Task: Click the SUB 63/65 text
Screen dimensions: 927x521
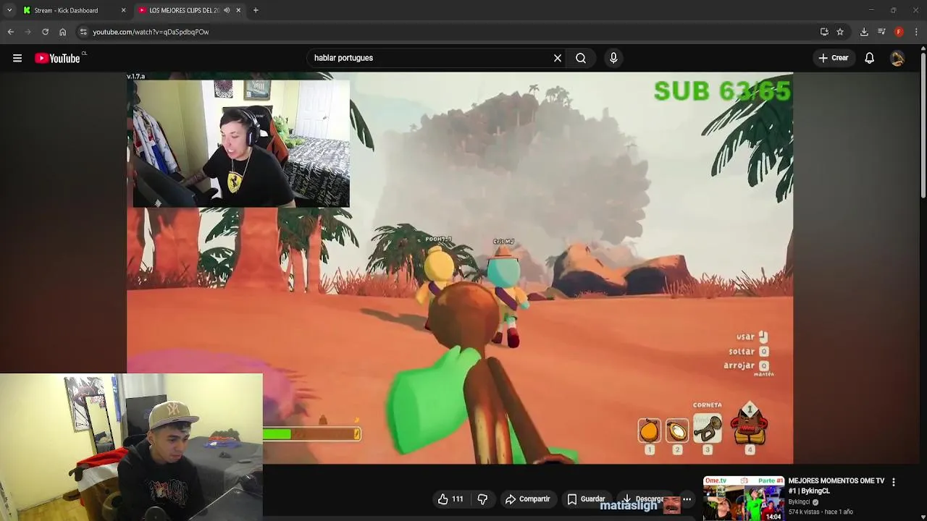Action: coord(722,91)
